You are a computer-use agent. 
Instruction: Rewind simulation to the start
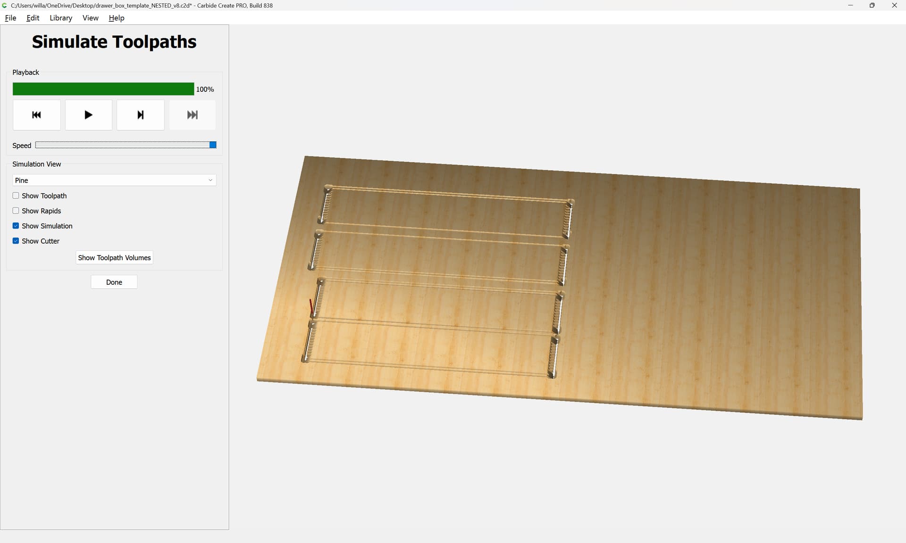pos(37,115)
